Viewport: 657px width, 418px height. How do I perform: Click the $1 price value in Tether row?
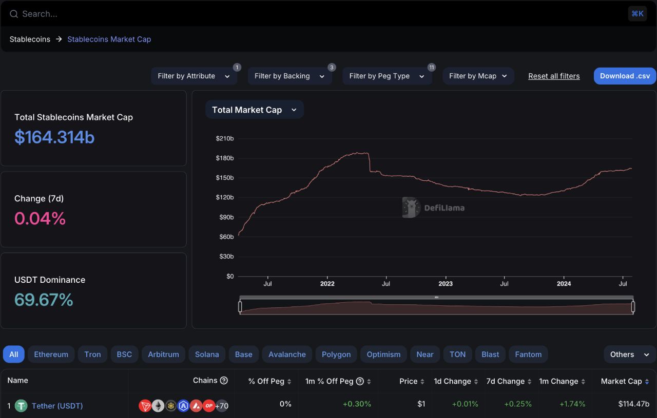point(421,404)
